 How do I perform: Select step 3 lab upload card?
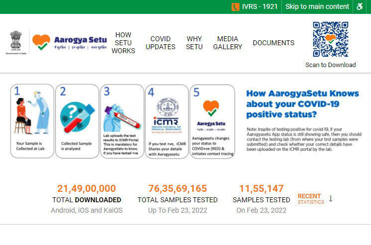point(122,121)
